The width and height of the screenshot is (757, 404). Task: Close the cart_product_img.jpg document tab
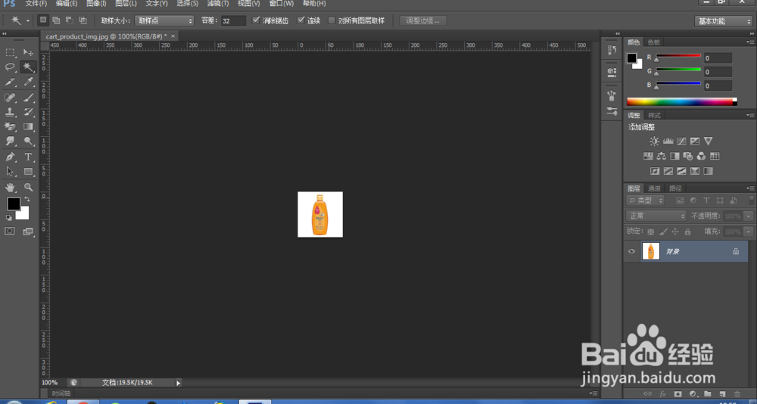173,36
